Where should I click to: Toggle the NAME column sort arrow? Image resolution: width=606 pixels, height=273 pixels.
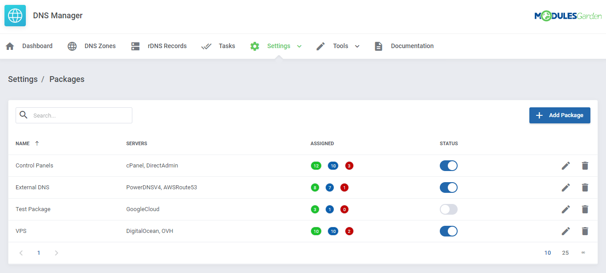[x=36, y=143]
